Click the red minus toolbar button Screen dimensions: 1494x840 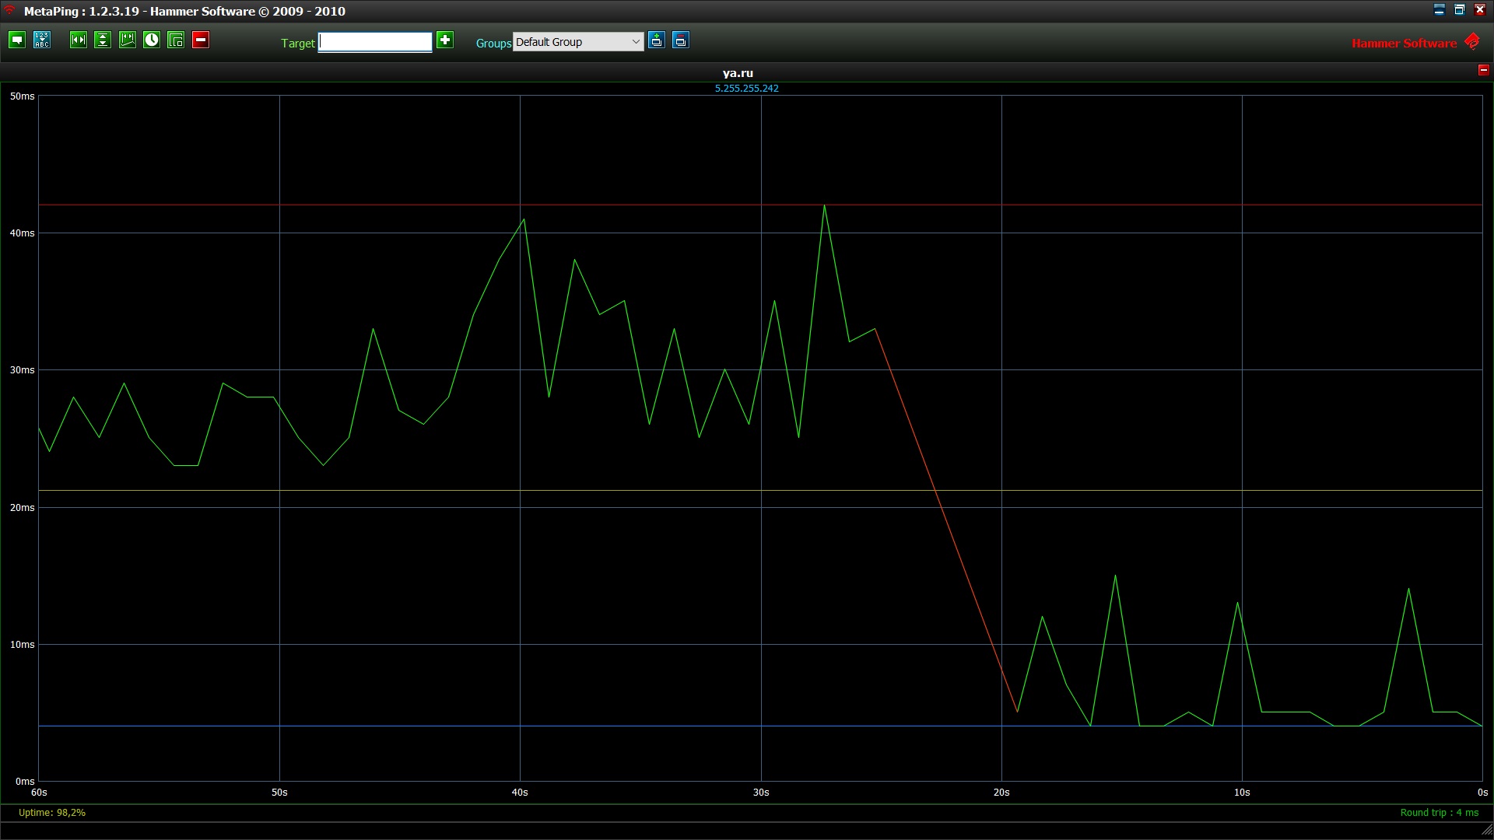click(201, 40)
